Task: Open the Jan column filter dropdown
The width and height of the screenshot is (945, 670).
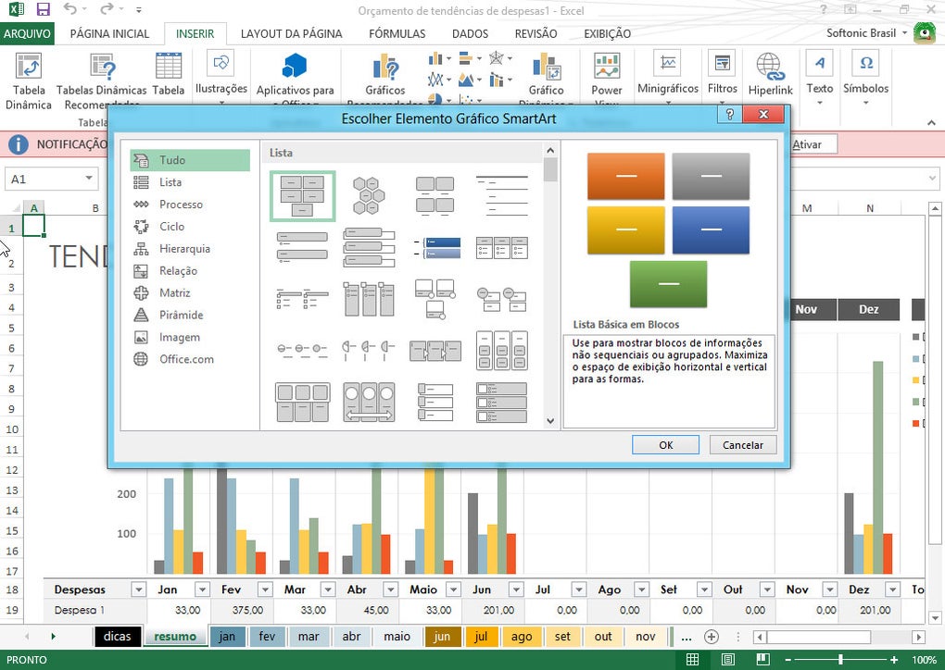Action: tap(201, 589)
